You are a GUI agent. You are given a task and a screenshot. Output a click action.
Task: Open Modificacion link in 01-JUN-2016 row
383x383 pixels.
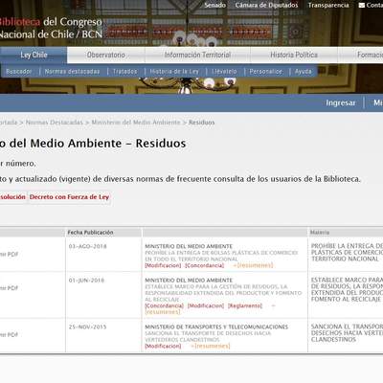206,305
